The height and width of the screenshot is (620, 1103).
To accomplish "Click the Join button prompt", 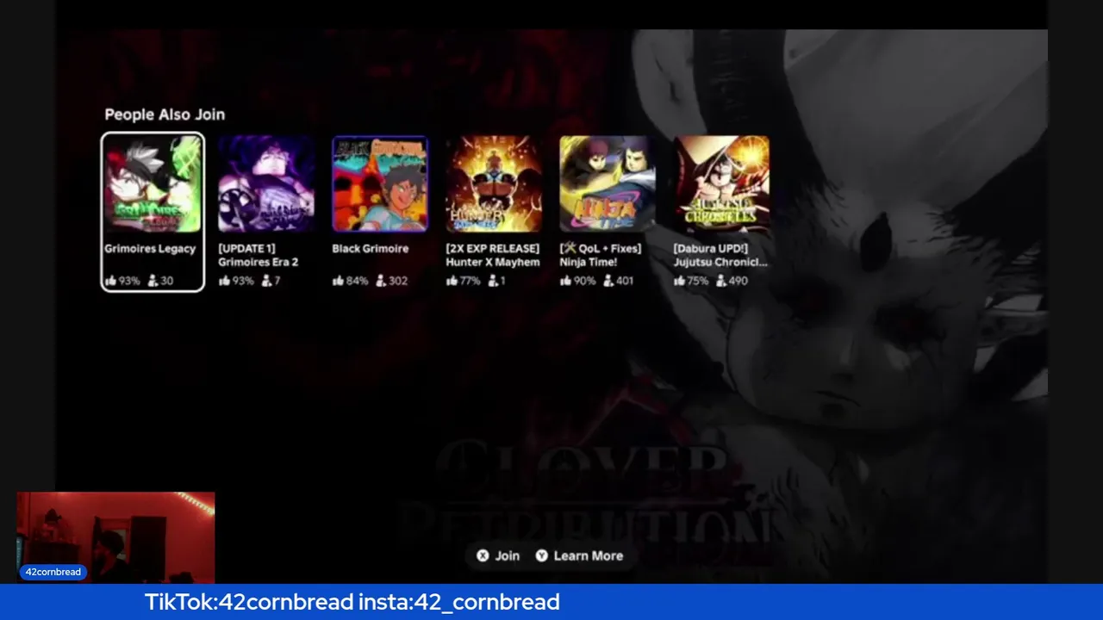I will [x=498, y=556].
